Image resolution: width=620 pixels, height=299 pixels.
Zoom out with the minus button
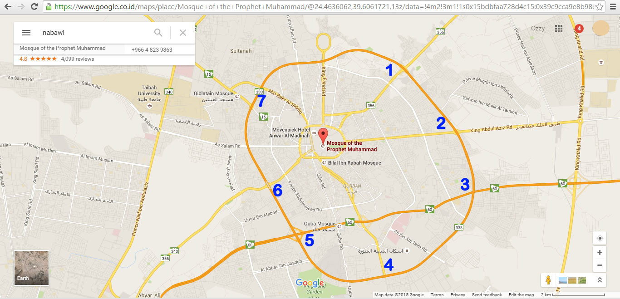pos(600,265)
